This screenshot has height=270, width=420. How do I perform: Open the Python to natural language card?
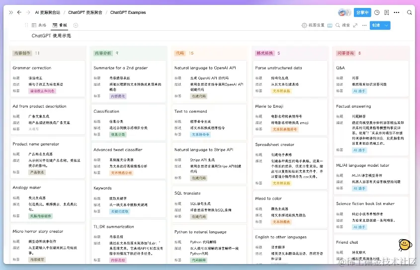[209, 244]
